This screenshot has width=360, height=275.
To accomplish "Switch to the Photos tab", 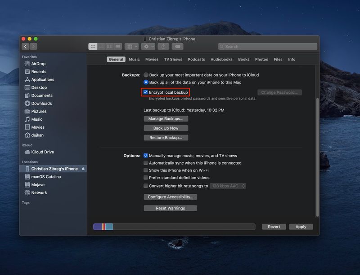I will point(261,59).
